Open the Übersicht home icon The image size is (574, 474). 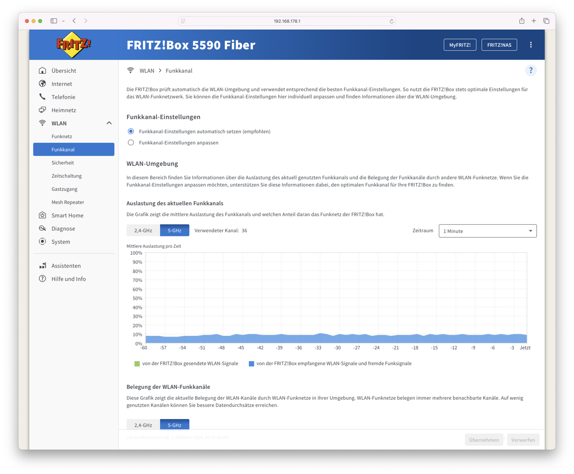[42, 70]
